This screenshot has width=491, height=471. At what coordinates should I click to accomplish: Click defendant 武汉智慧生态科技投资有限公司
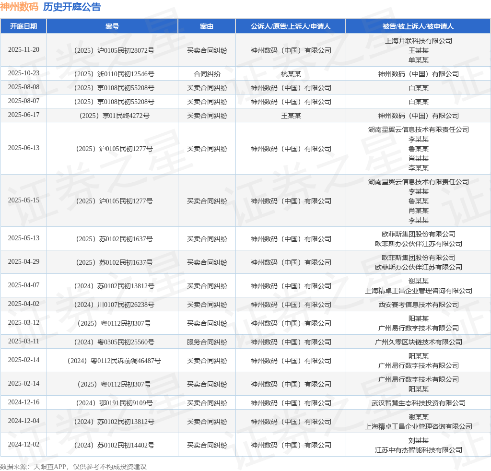click(418, 403)
